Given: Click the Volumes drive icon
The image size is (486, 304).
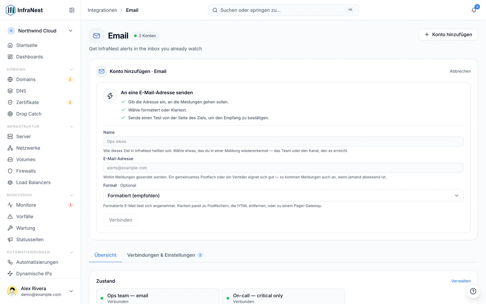Looking at the screenshot, I should pyautogui.click(x=10, y=159).
